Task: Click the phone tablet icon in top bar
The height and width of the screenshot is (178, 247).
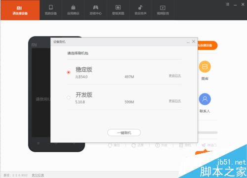Action: point(51,7)
